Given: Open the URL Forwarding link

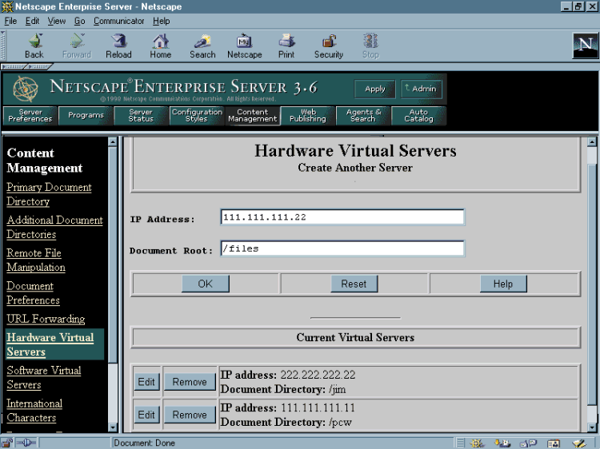Looking at the screenshot, I should tap(46, 319).
